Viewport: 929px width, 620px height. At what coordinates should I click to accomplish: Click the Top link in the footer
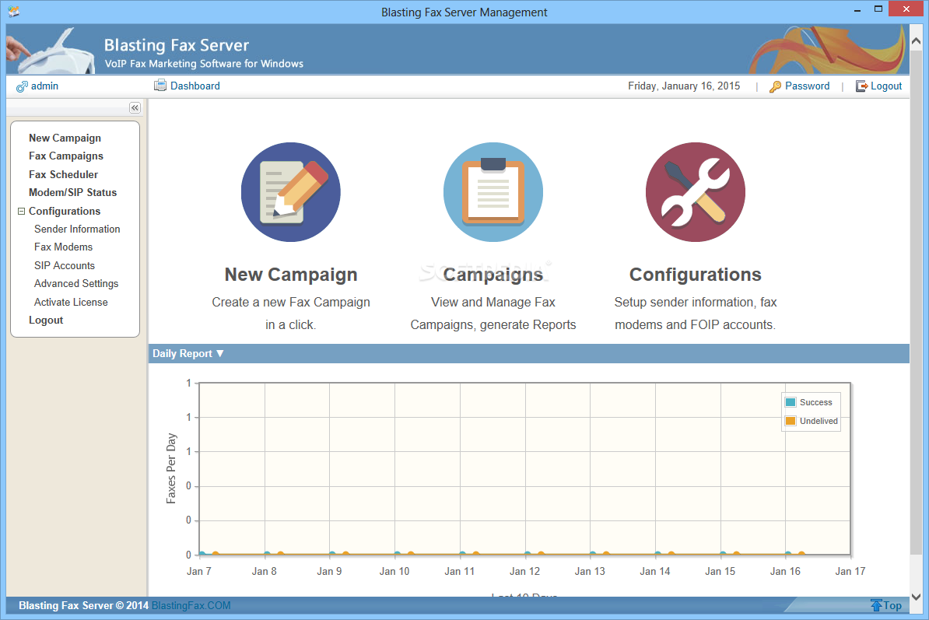pyautogui.click(x=892, y=605)
